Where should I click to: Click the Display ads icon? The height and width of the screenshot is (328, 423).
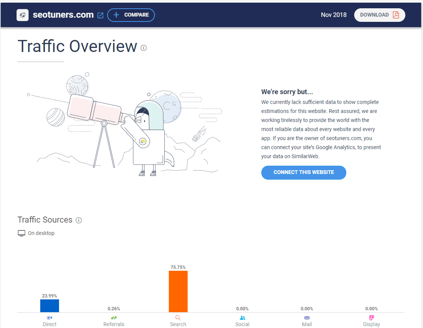click(371, 318)
